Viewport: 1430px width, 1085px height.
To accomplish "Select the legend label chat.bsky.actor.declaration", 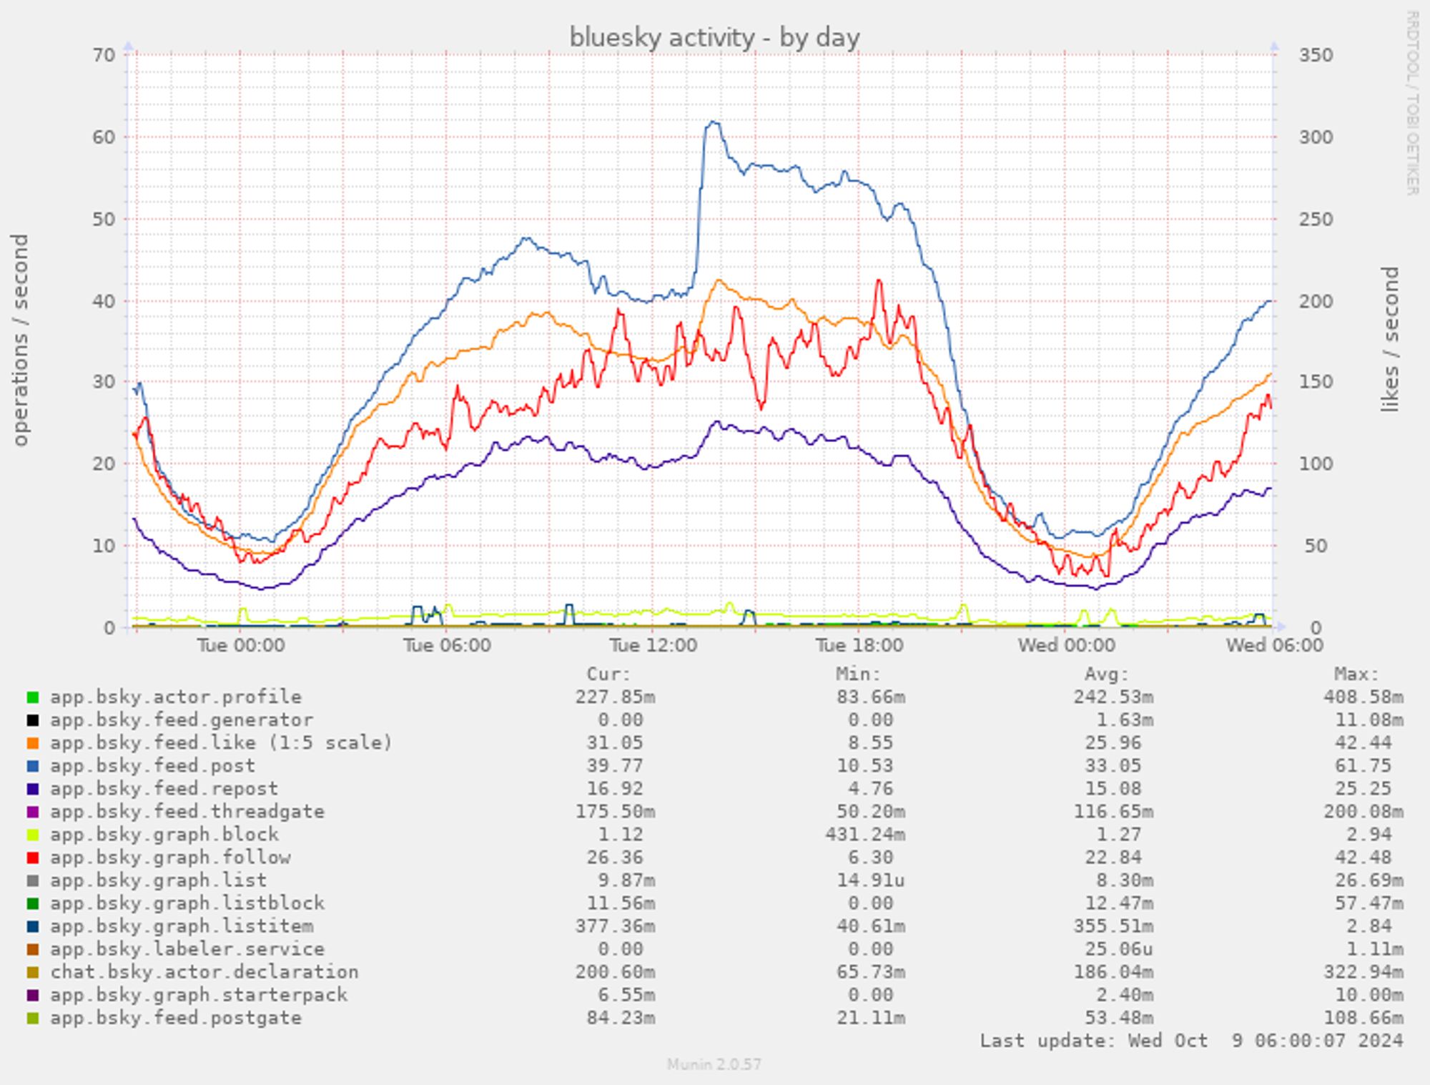I will (204, 971).
